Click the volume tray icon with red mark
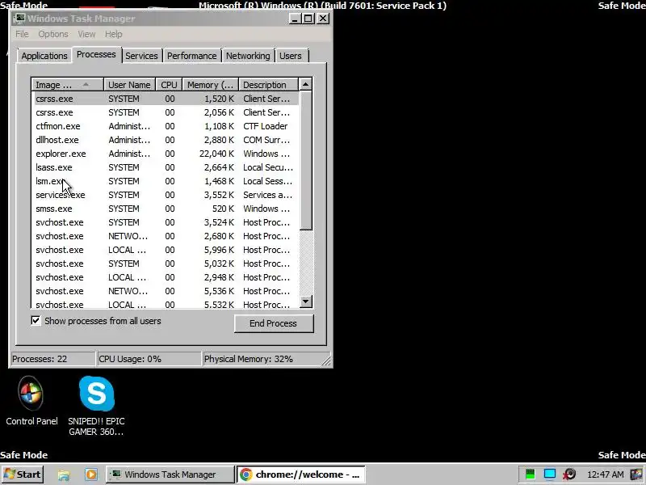This screenshot has height=485, width=646. click(569, 474)
